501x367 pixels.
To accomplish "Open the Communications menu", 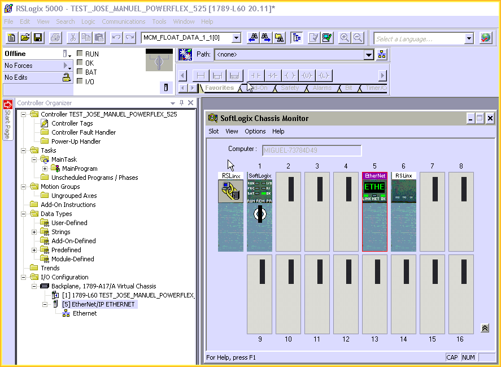I will [123, 21].
